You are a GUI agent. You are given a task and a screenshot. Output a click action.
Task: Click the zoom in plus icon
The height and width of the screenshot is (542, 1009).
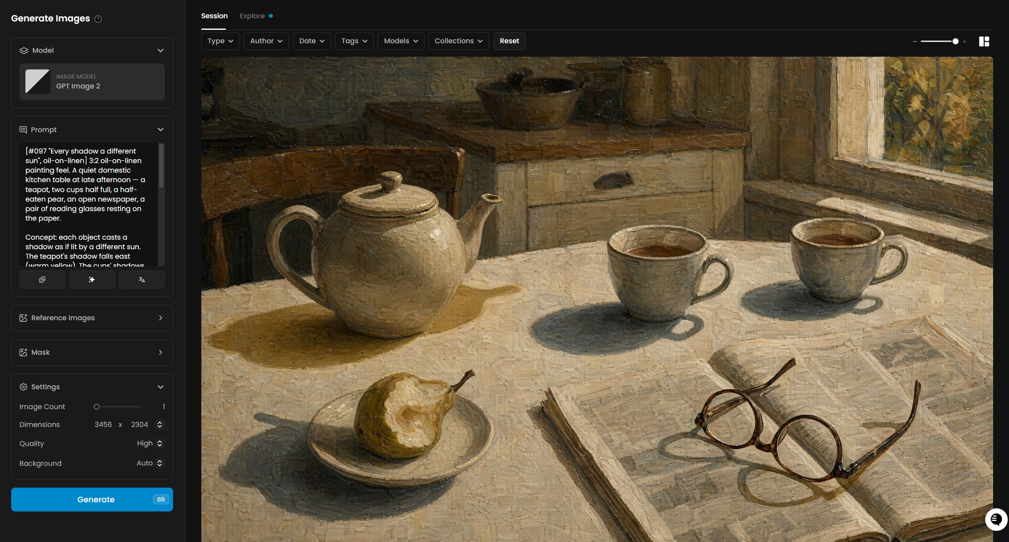coord(965,41)
